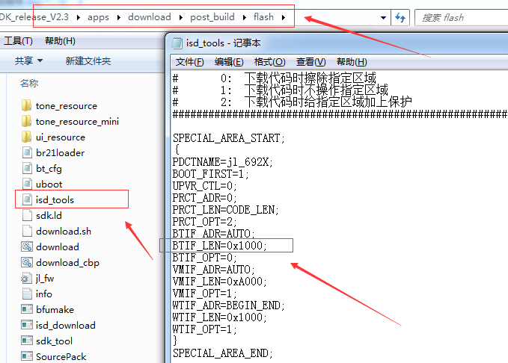Open 格式(O) menu in Notepad
This screenshot has width=508, height=363.
pyautogui.click(x=269, y=62)
